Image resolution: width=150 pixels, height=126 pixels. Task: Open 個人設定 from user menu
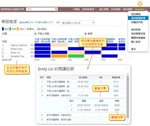tap(136, 42)
